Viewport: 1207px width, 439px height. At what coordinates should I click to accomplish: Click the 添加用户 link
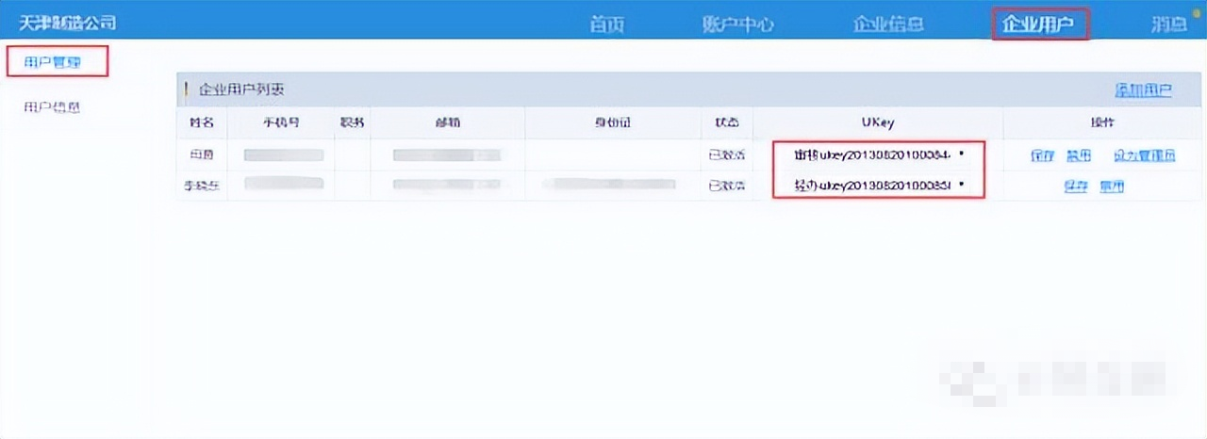[1143, 90]
